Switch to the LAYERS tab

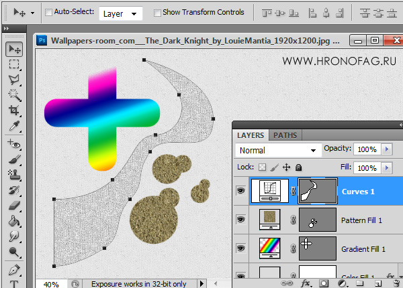point(251,135)
